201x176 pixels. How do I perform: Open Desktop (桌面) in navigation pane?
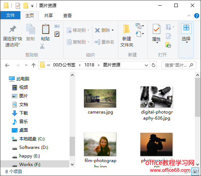click(x=20, y=130)
